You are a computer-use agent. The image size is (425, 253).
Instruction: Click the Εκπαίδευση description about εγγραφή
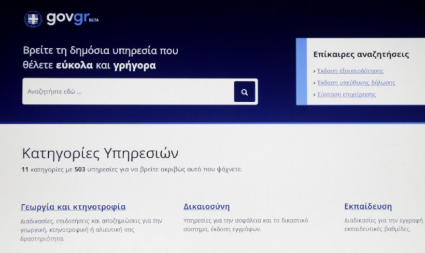pyautogui.click(x=383, y=225)
